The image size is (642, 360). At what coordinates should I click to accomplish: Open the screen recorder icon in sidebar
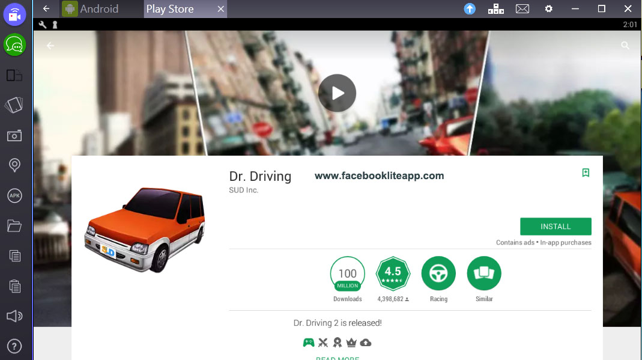coord(15,15)
